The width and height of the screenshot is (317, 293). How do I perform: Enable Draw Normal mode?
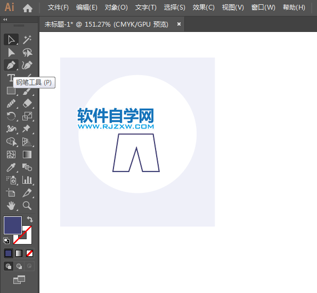pyautogui.click(x=9, y=266)
